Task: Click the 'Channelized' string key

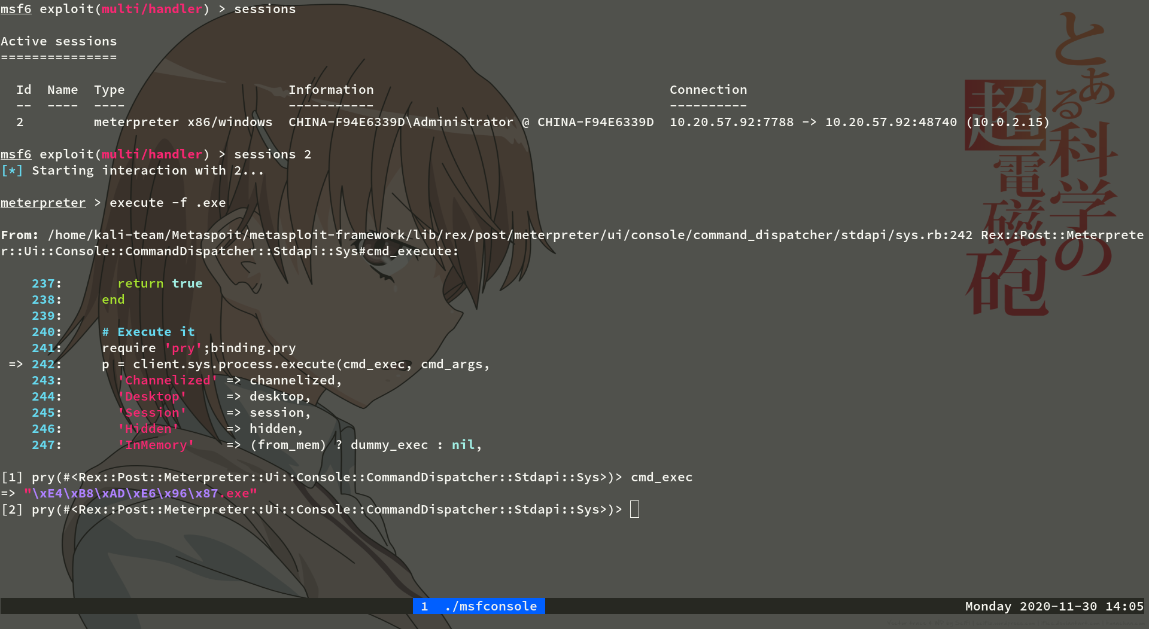Action: pos(168,380)
